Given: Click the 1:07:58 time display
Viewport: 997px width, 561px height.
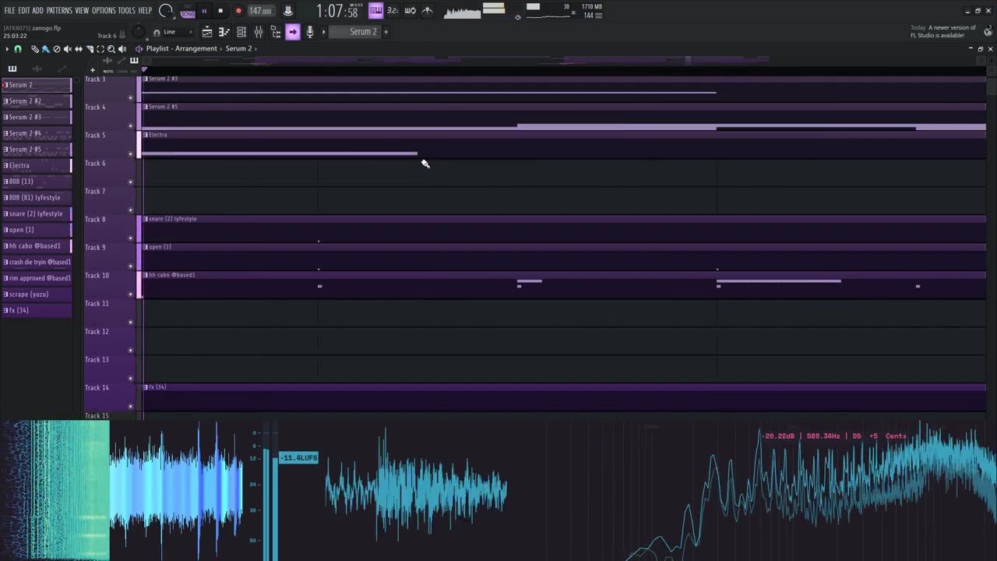Looking at the screenshot, I should [337, 11].
